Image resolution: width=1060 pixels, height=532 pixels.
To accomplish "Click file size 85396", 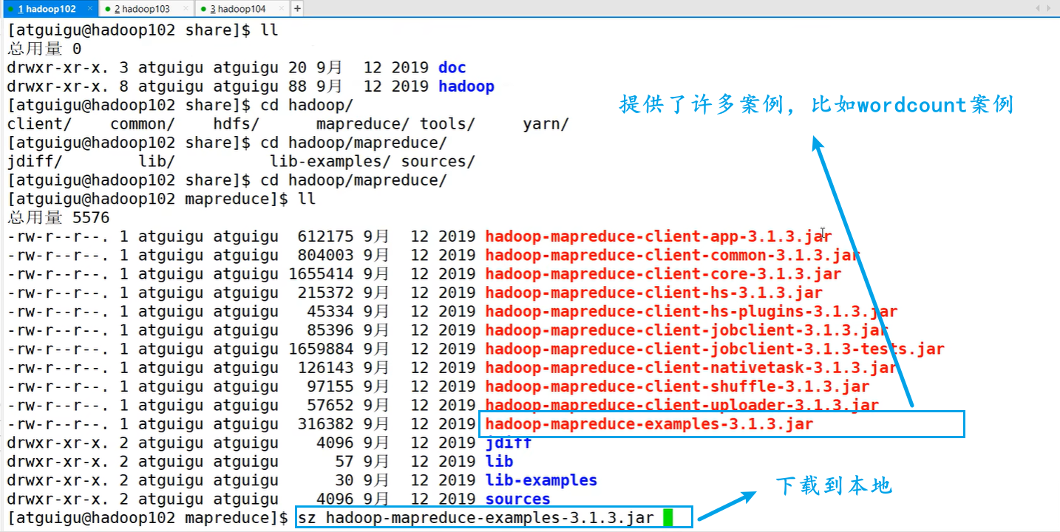I will (330, 330).
